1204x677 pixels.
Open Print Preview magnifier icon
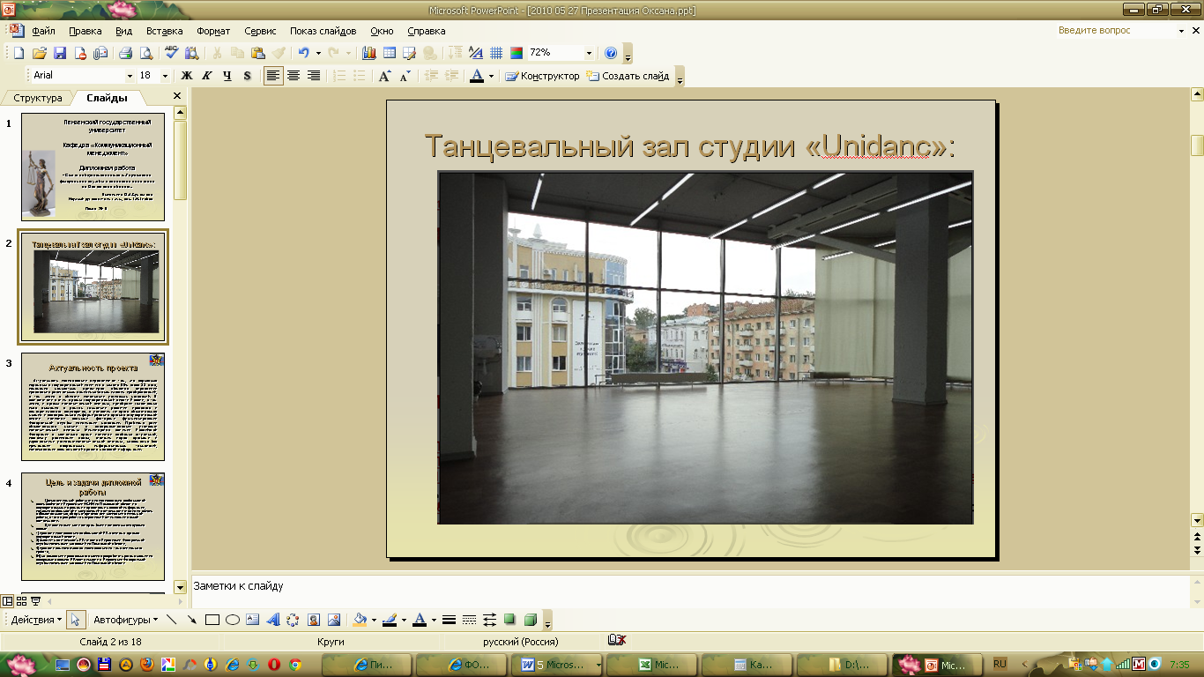point(145,53)
